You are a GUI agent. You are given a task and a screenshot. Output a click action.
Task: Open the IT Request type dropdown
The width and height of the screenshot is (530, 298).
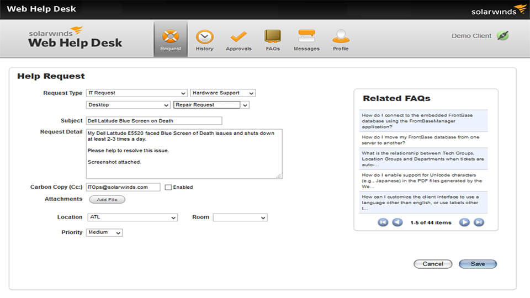tap(136, 93)
